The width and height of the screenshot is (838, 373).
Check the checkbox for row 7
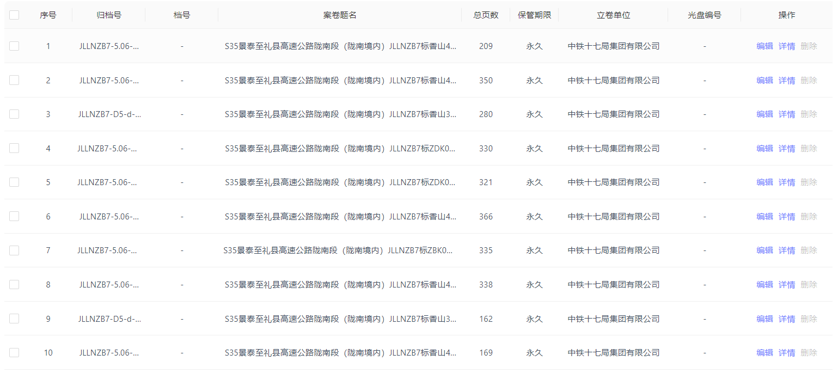(14, 250)
